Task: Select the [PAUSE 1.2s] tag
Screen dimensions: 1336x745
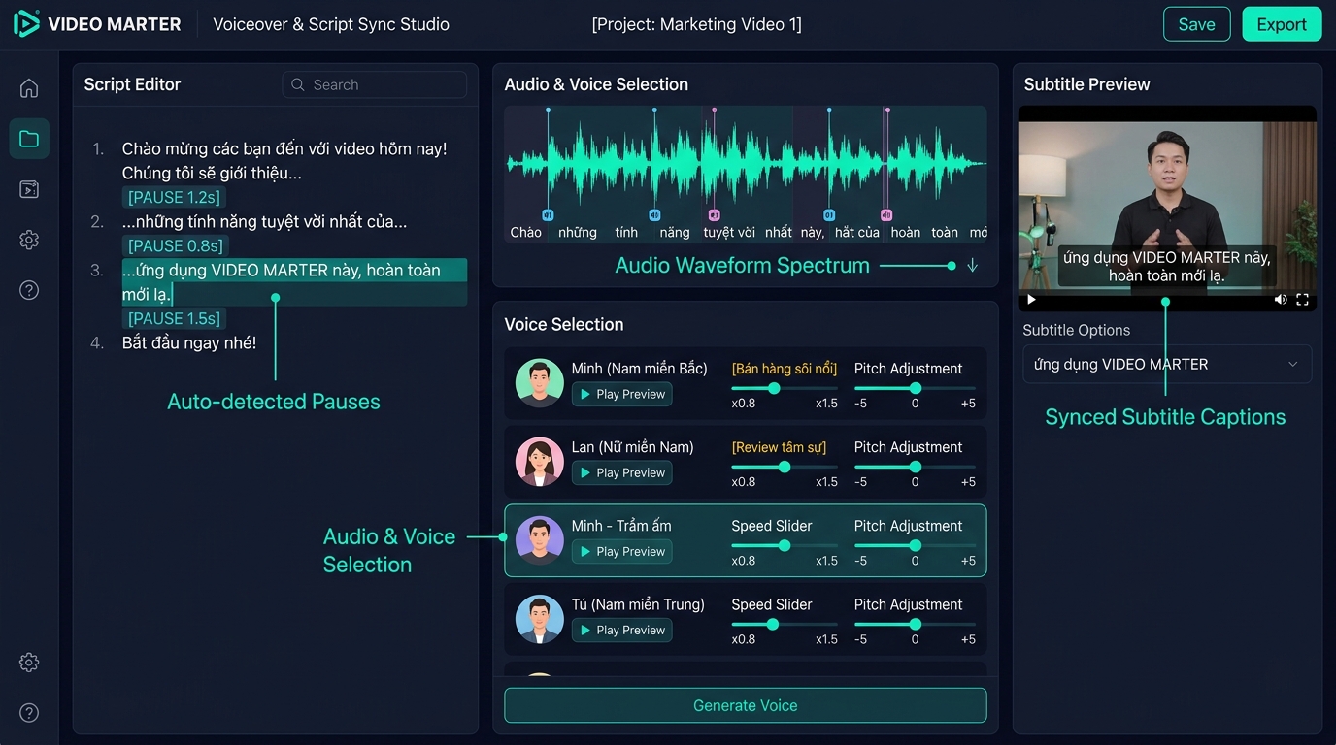Action: pos(174,197)
